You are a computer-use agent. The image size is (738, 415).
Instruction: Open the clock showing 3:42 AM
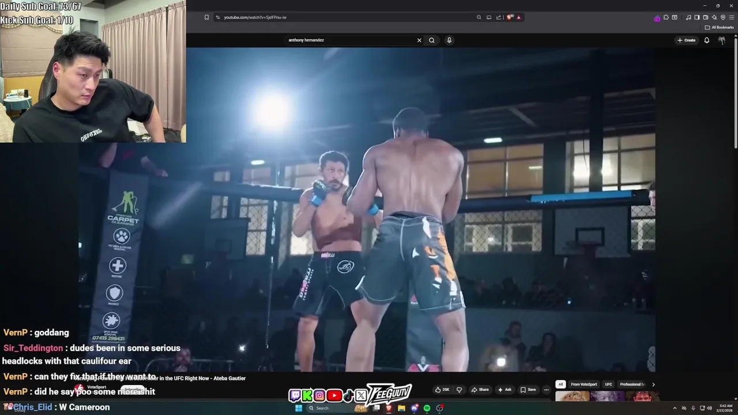(726, 408)
